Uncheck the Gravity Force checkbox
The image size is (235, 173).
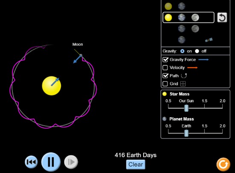(165, 60)
